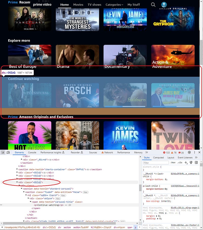
Task: Go to Prime Video Home tab
Action: coord(64,5)
